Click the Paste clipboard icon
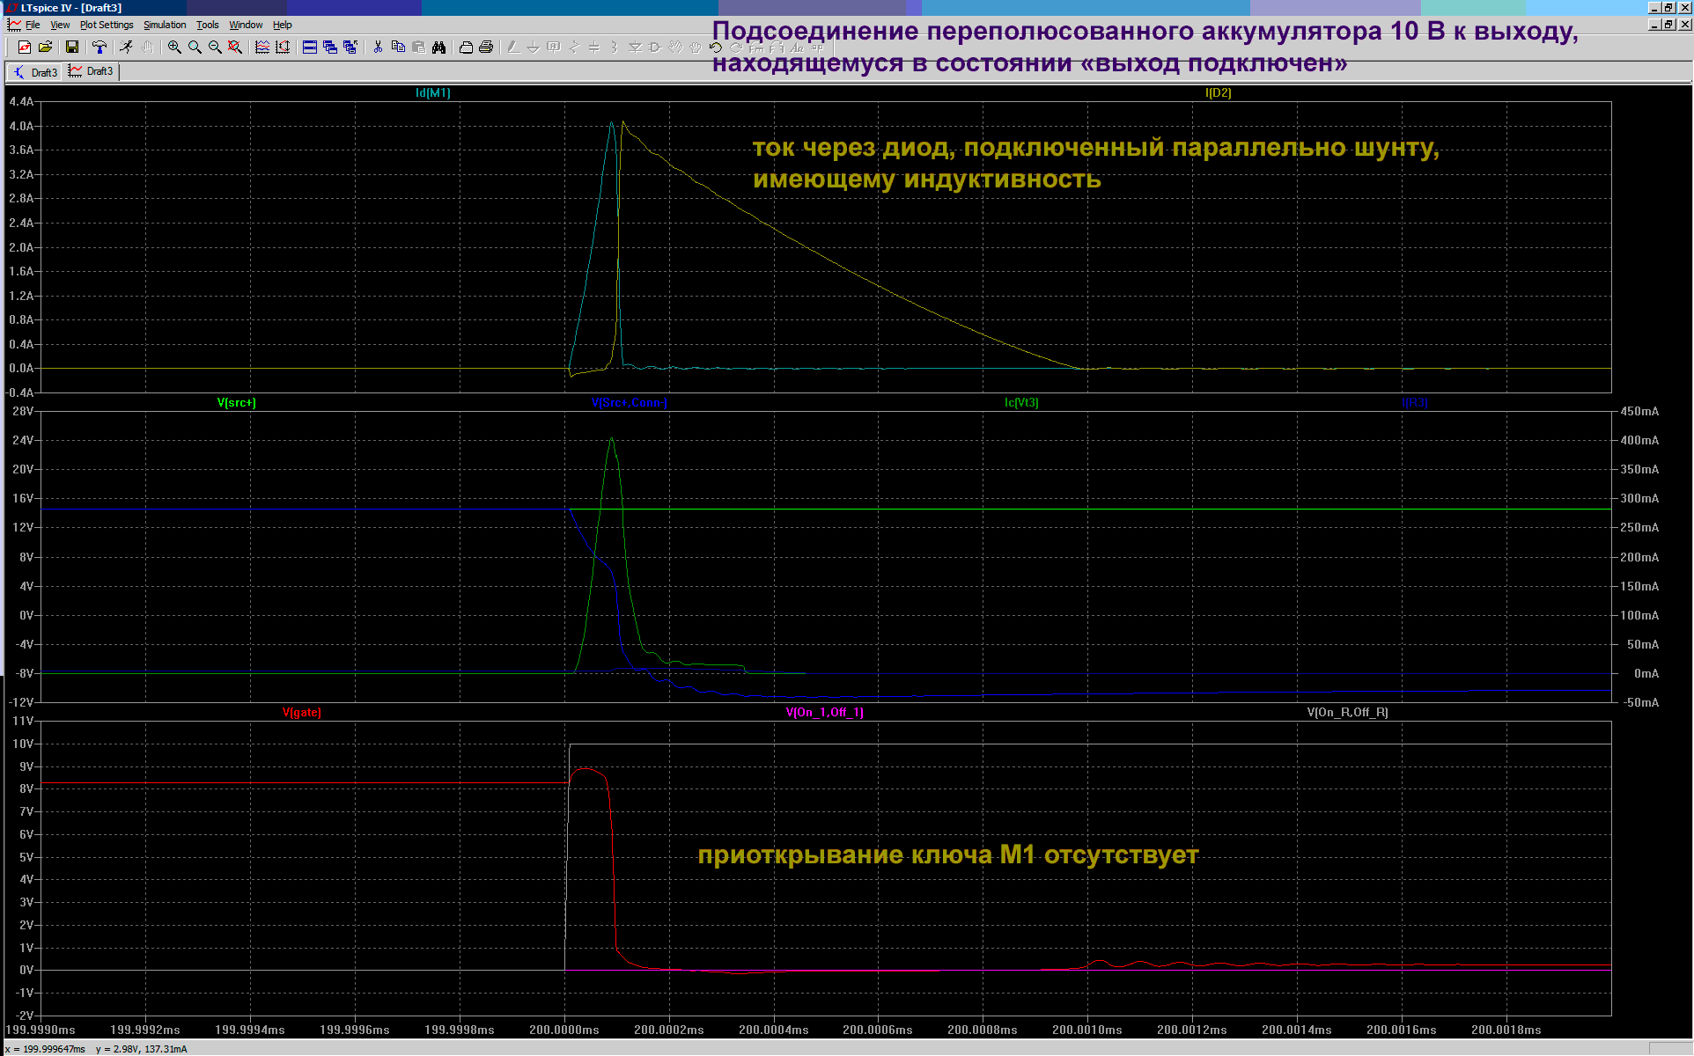This screenshot has width=1694, height=1056. [418, 47]
